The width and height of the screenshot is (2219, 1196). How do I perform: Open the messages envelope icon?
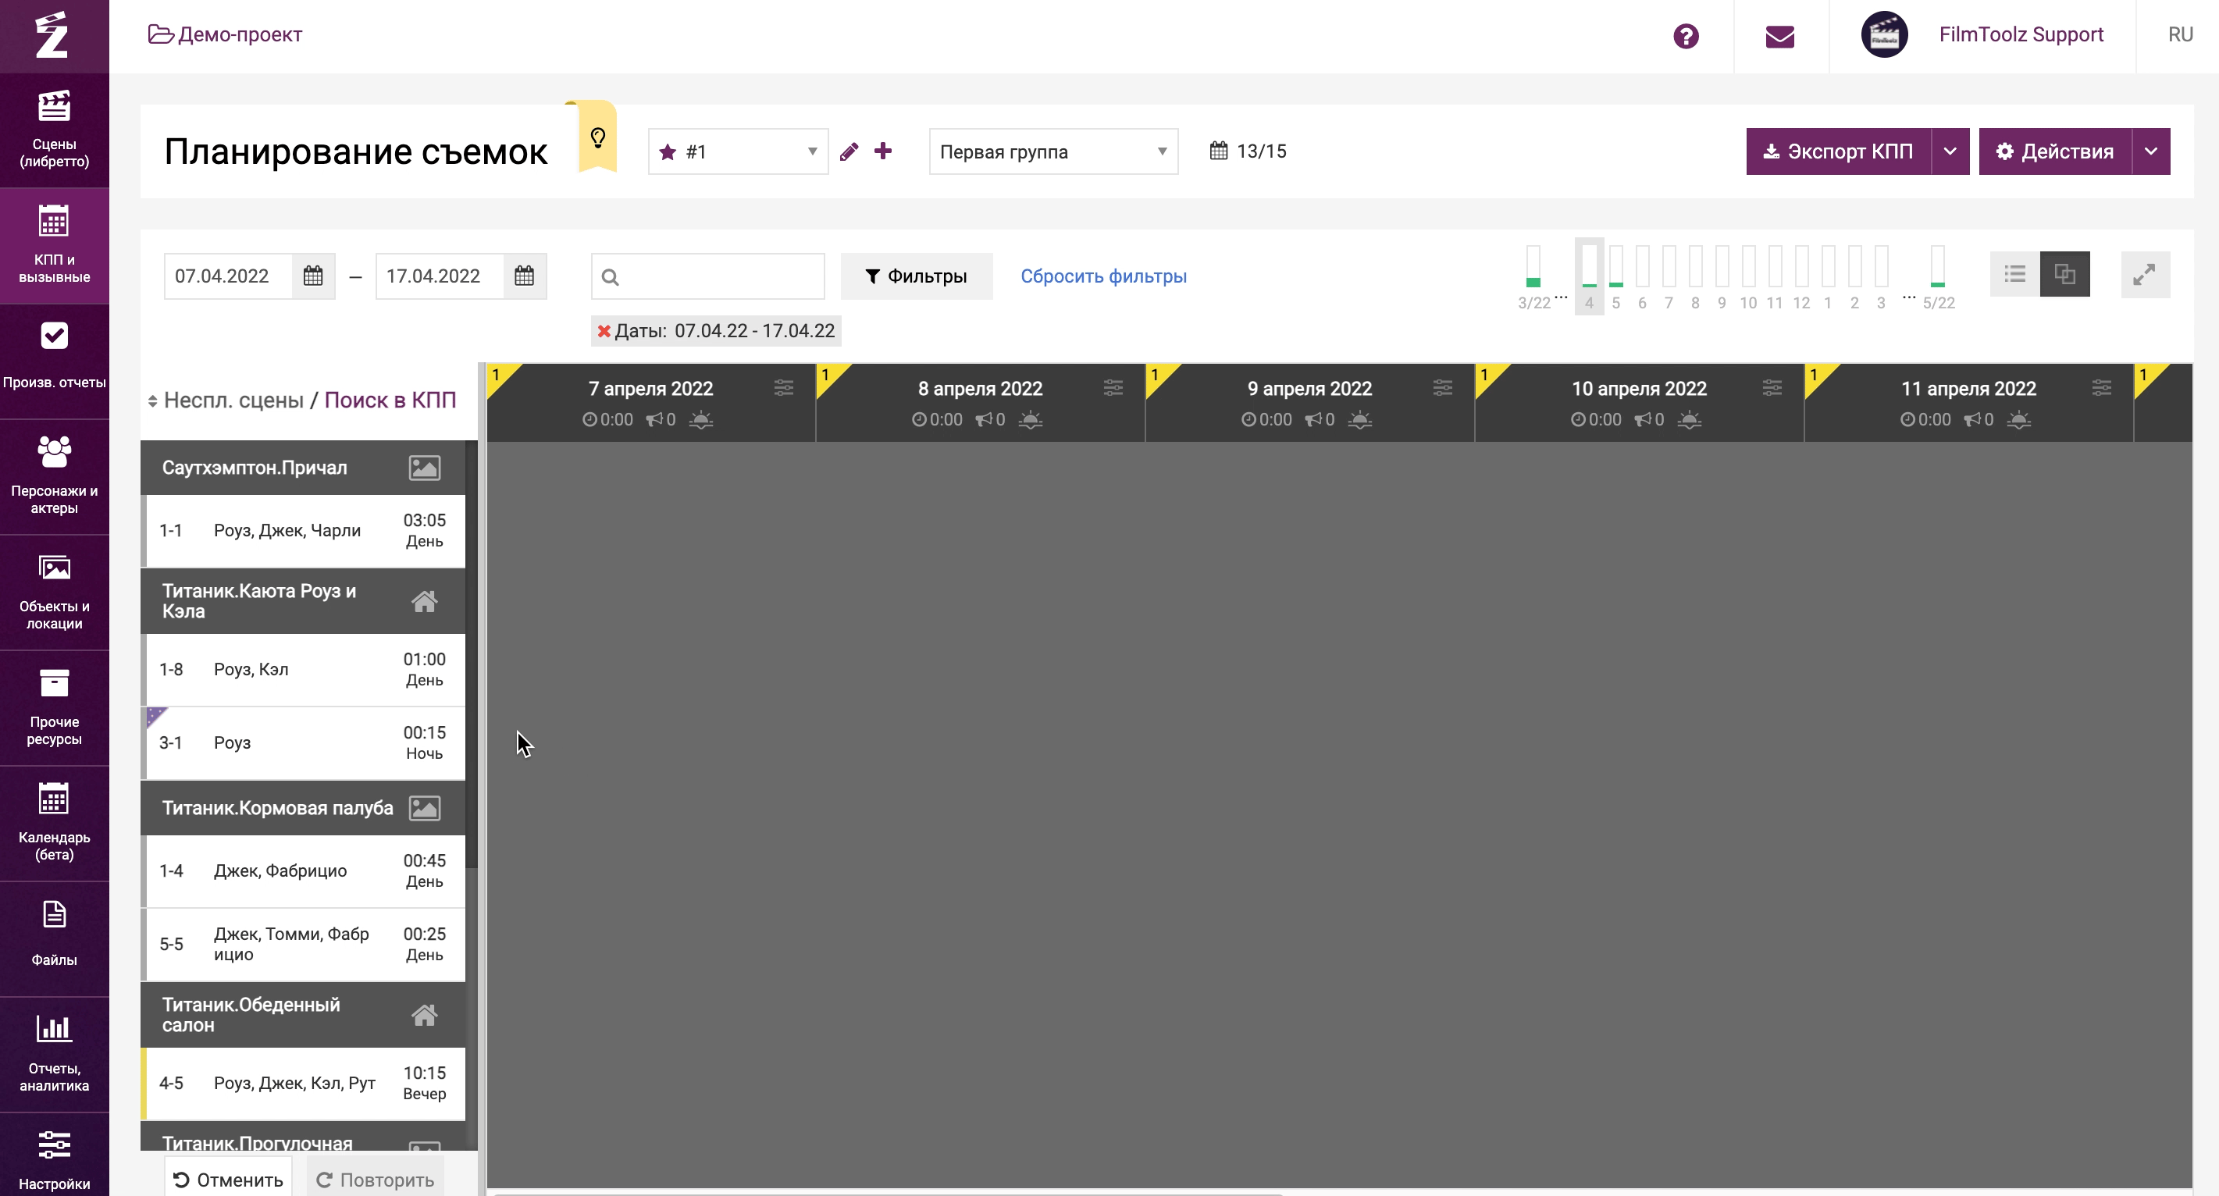click(1779, 36)
